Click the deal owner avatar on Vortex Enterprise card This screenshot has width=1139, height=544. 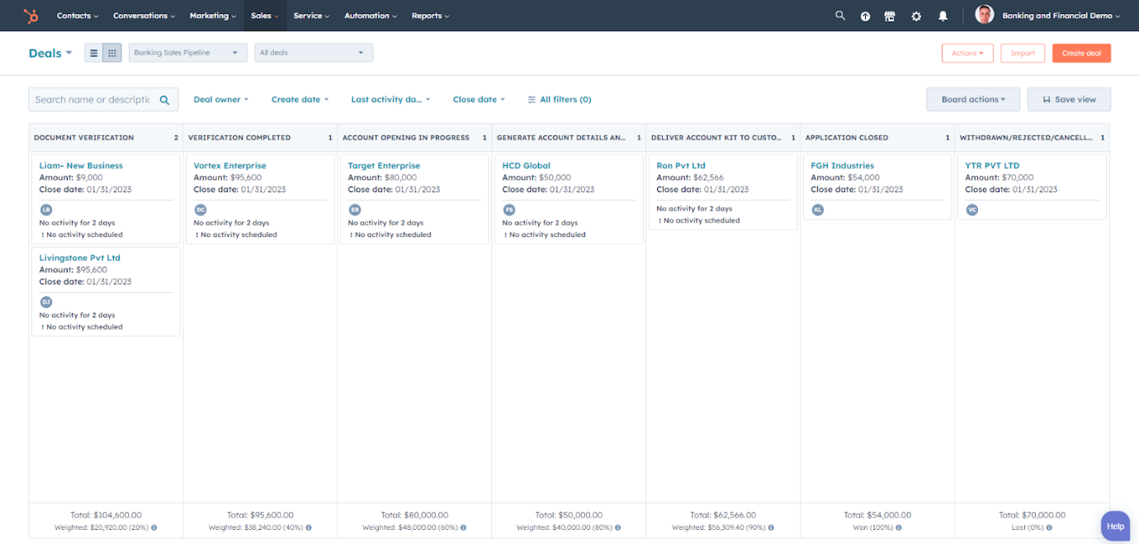(200, 210)
